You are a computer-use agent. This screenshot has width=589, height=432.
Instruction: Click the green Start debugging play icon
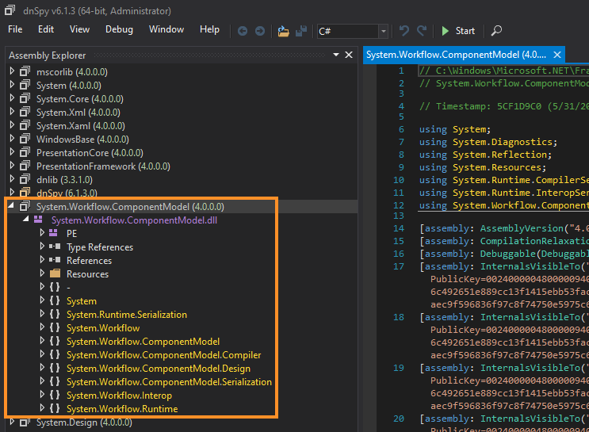pyautogui.click(x=446, y=31)
